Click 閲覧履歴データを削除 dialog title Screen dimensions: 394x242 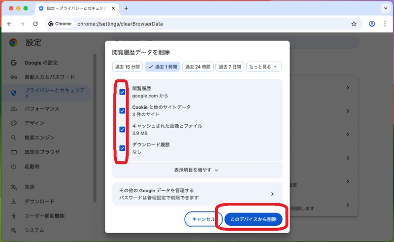(141, 52)
